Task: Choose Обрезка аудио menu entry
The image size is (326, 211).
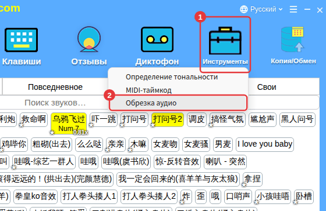Action: [x=178, y=103]
